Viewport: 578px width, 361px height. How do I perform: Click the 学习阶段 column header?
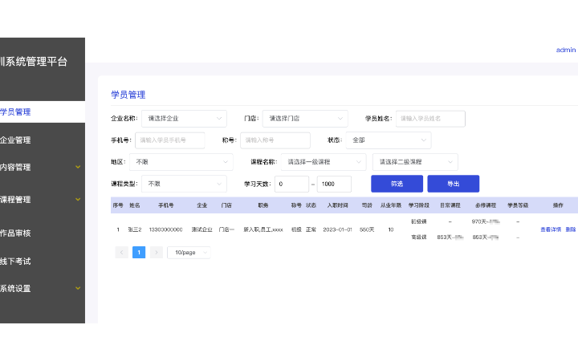click(419, 205)
